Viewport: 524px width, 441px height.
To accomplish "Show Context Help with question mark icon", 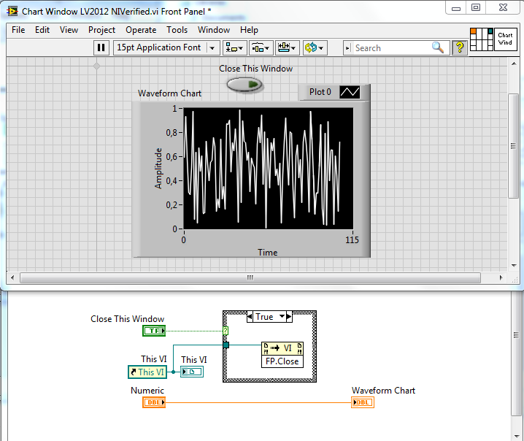I will (460, 47).
